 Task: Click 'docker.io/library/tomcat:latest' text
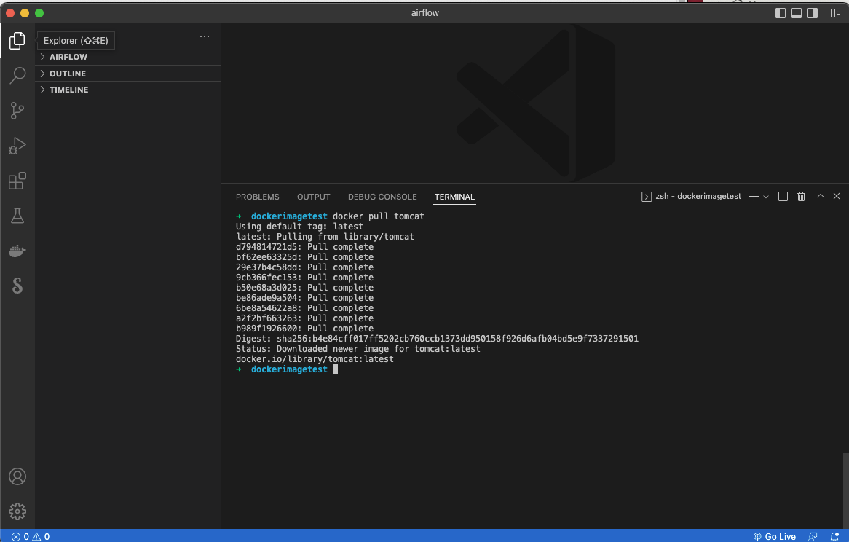click(x=315, y=359)
